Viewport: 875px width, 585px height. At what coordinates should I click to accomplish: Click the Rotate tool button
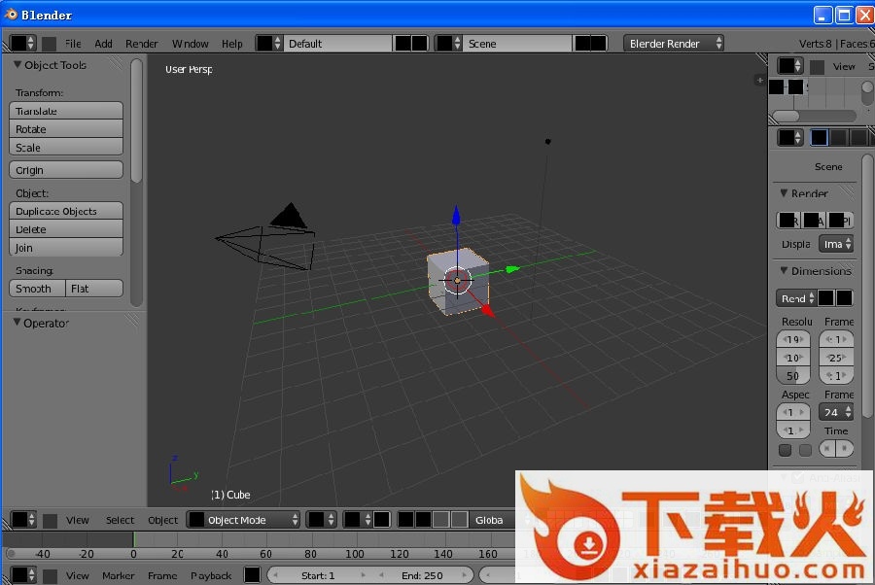[66, 129]
